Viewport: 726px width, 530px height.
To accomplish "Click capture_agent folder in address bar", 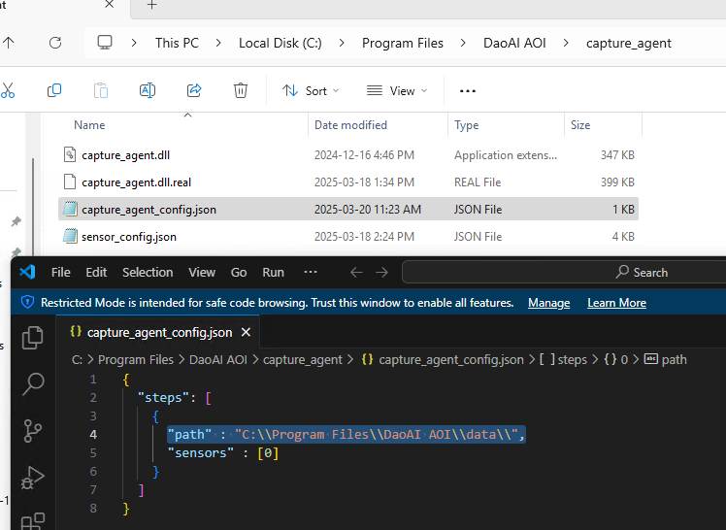I will coord(628,43).
